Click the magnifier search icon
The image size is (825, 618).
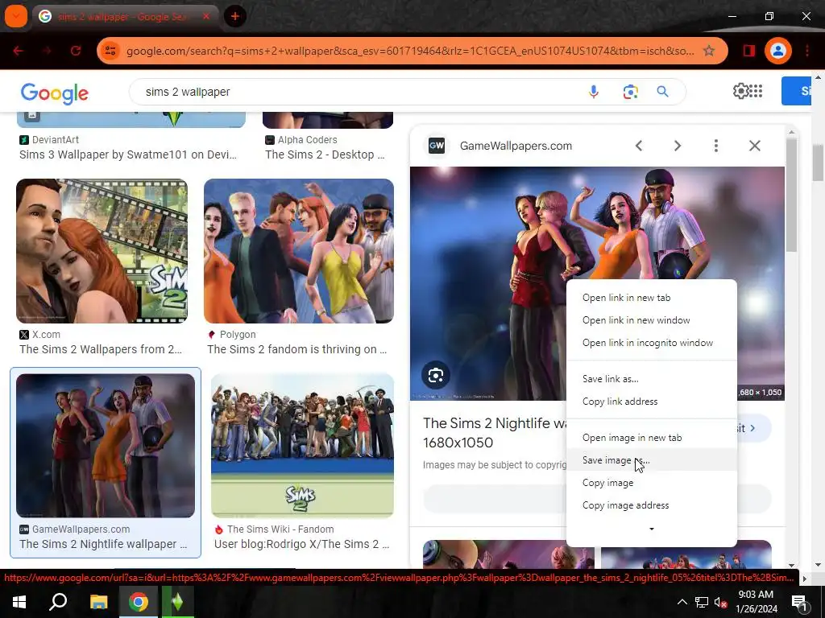tap(662, 92)
